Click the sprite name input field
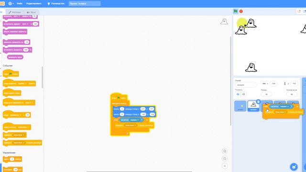Image resolution: width=306 pixels, height=172 pixels. tap(246, 85)
